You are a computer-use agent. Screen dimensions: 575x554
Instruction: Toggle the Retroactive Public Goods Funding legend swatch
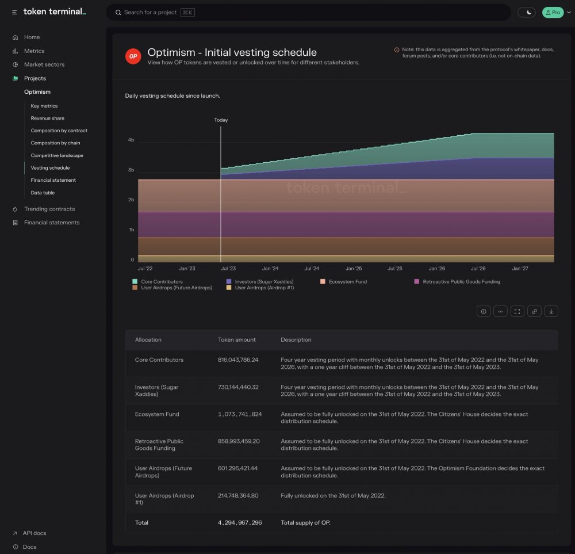click(416, 281)
